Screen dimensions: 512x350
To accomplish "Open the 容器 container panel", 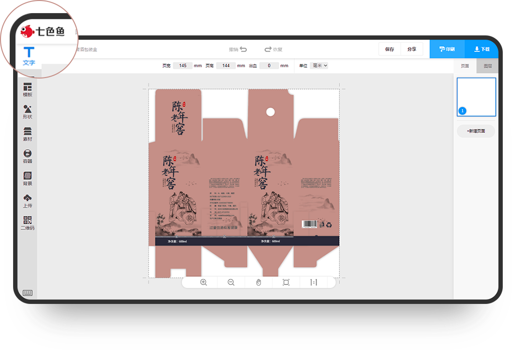I will pos(28,156).
